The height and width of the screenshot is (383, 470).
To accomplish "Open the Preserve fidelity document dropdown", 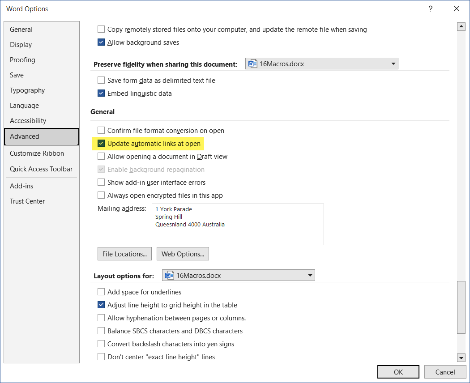I will (393, 63).
